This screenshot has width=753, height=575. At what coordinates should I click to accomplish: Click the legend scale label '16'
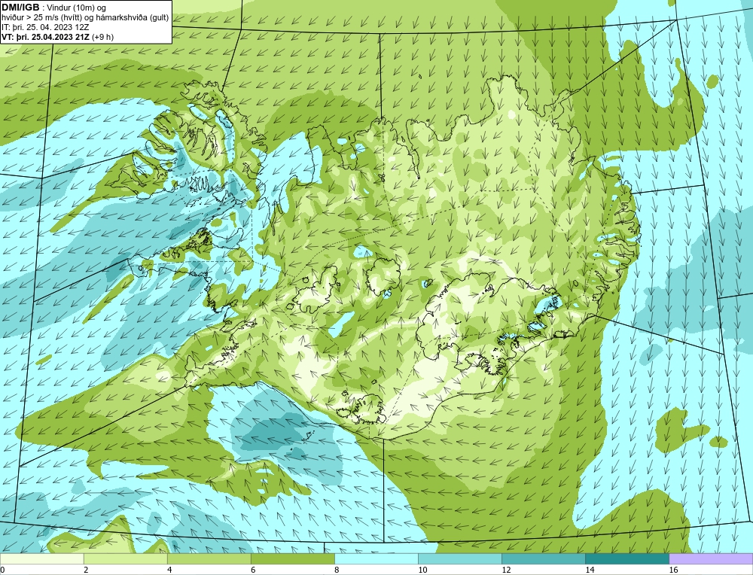(672, 570)
